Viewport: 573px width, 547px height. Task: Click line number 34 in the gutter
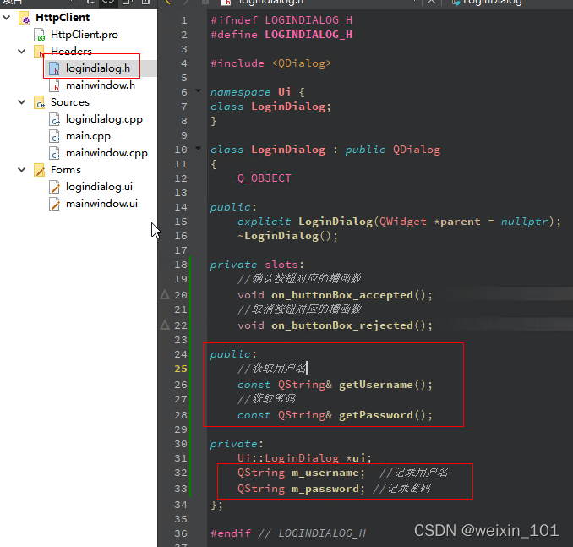[x=181, y=505]
